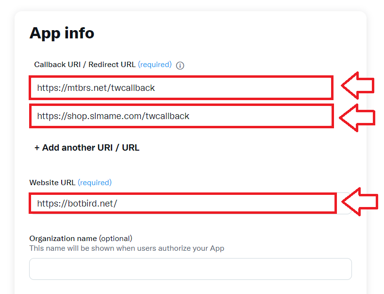Add another URI / URL entry
This screenshot has height=294, width=384.
[x=87, y=148]
